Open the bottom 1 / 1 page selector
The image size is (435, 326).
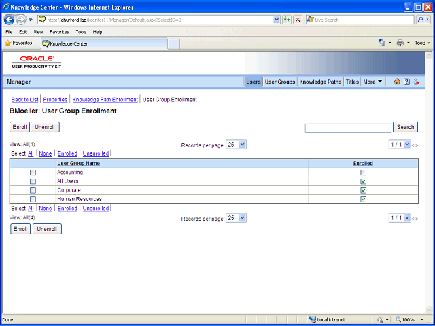pos(400,218)
